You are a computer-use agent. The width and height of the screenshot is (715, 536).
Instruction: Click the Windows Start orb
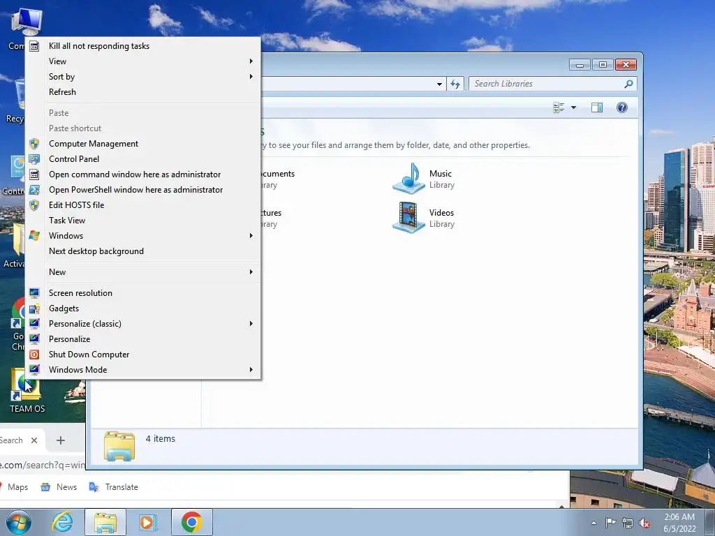[x=19, y=522]
